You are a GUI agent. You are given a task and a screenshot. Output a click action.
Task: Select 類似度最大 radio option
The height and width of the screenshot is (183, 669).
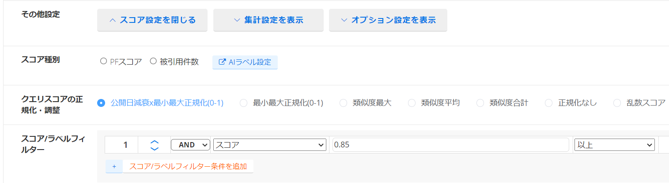(343, 103)
